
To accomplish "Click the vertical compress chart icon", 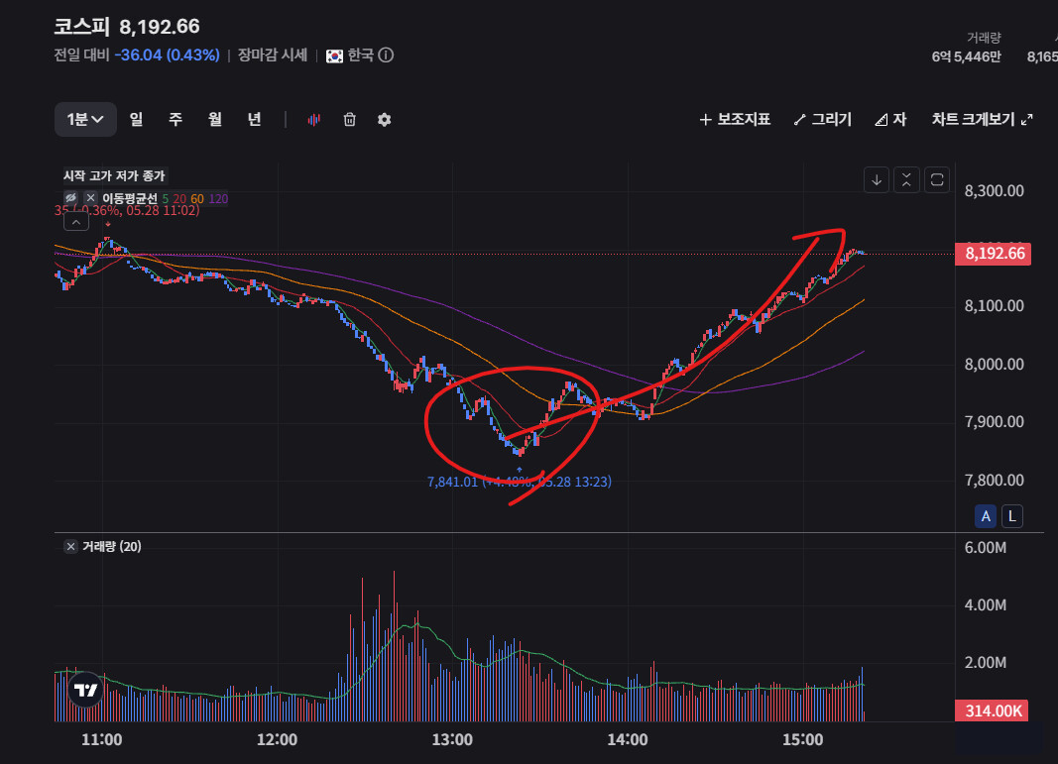I will click(907, 180).
